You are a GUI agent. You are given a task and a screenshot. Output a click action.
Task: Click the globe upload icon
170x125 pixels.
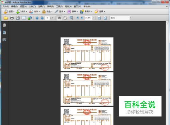click(30, 18)
